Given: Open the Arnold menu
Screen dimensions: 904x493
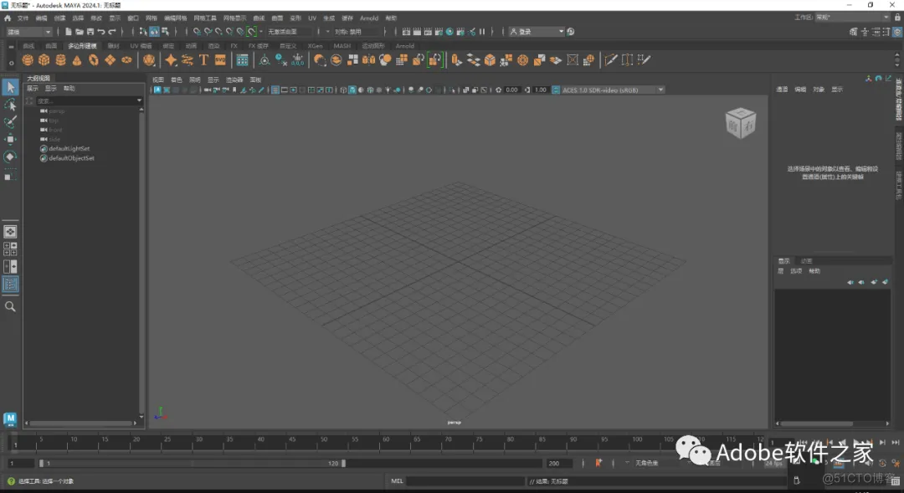Looking at the screenshot, I should coord(369,18).
